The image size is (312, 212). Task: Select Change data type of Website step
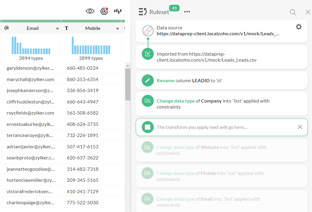pyautogui.click(x=222, y=150)
